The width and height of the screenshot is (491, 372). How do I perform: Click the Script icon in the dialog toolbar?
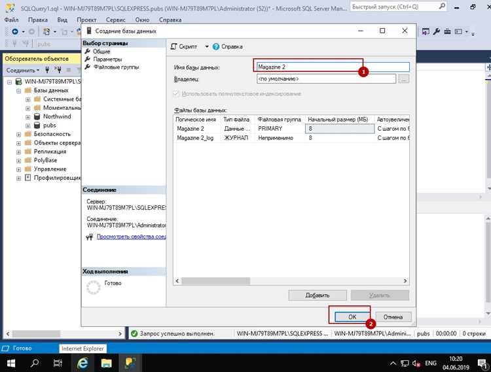(x=173, y=46)
